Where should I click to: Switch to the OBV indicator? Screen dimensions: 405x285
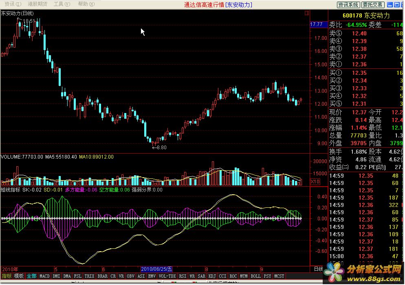[x=130, y=276]
